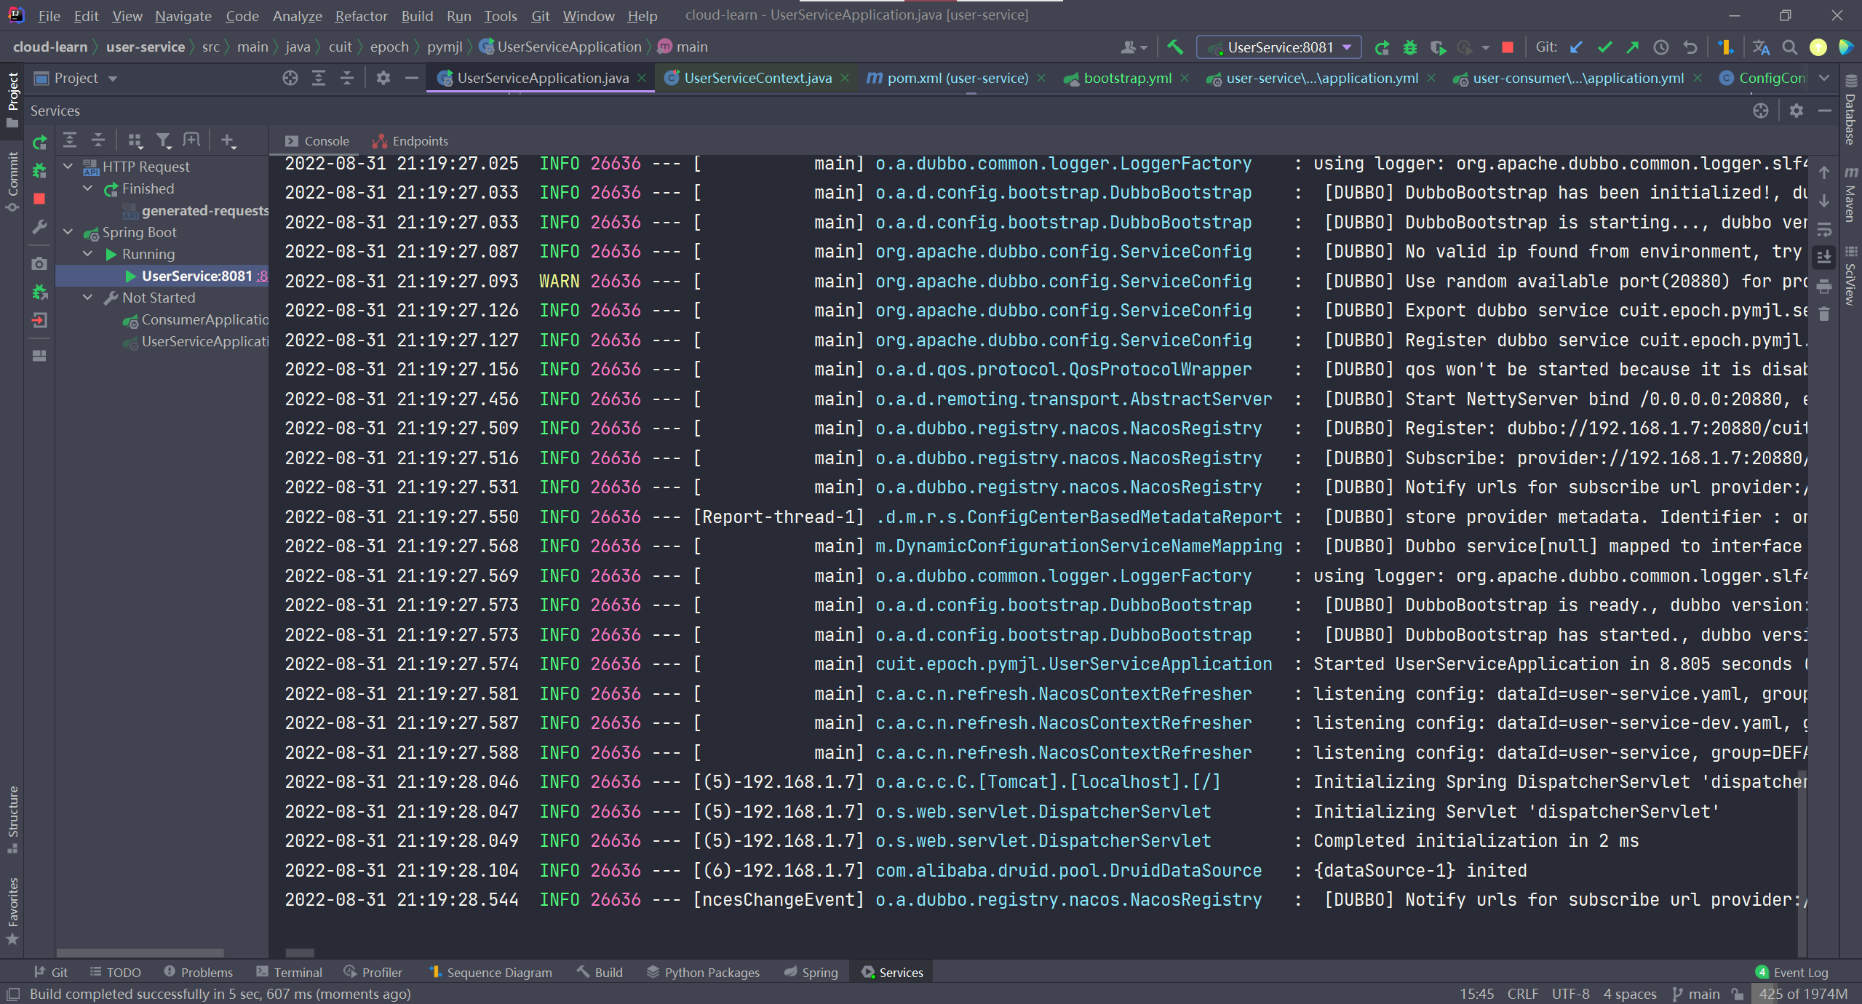The height and width of the screenshot is (1004, 1862).
Task: Add a new service with plus icon
Action: click(228, 140)
